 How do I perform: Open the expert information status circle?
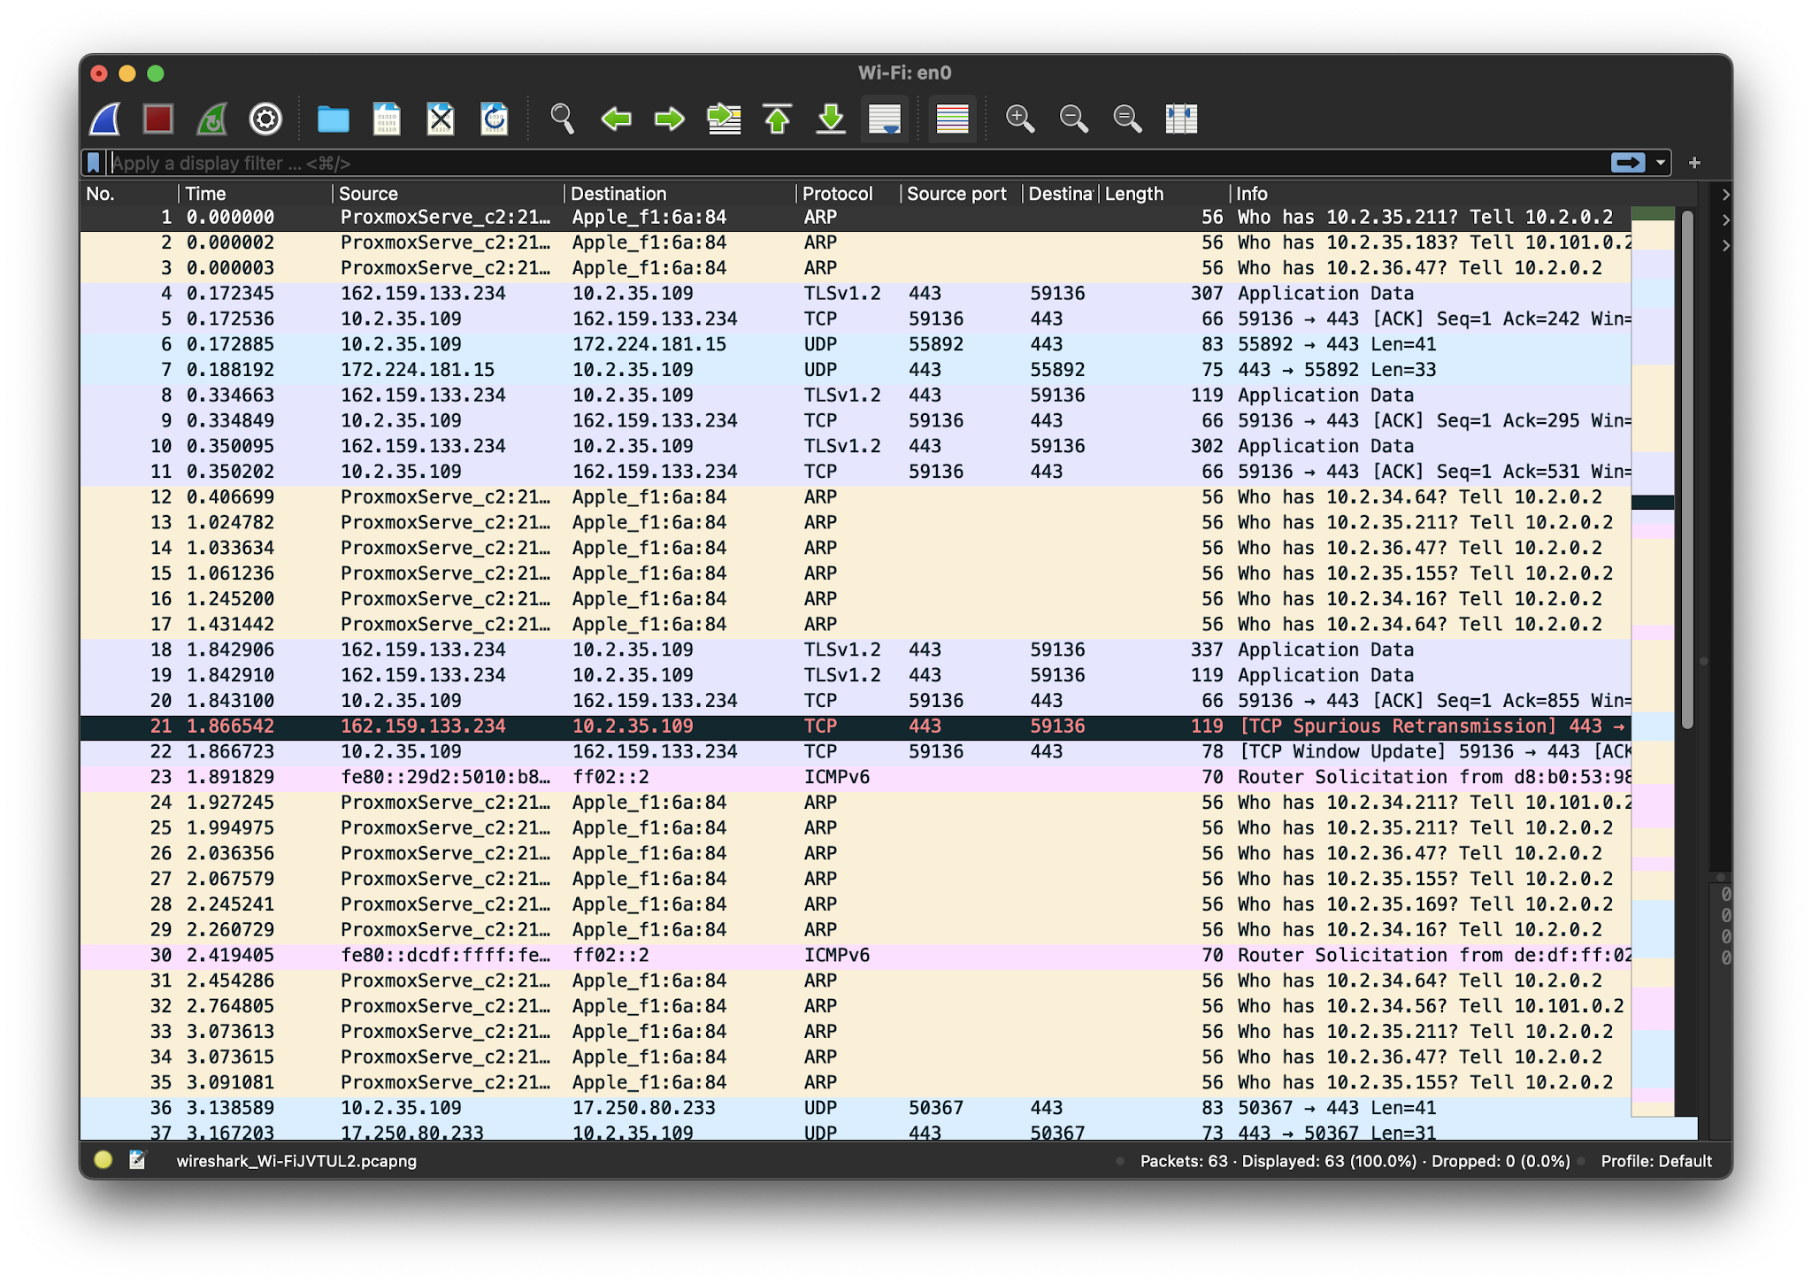point(104,1160)
